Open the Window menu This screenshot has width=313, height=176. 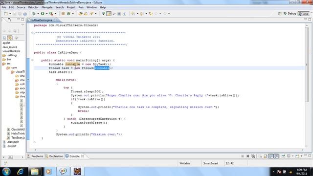point(91,7)
